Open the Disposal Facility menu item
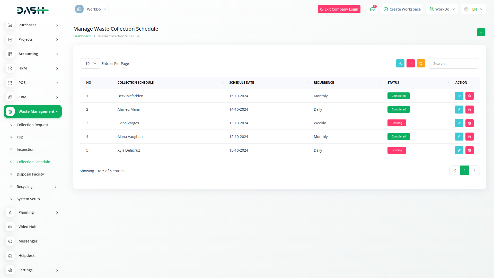 pyautogui.click(x=30, y=174)
